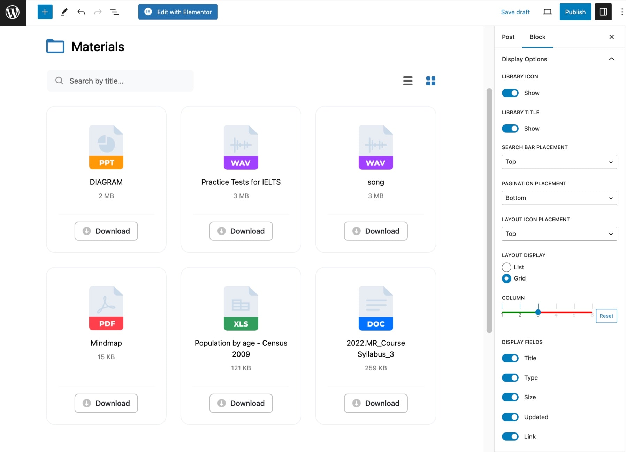Toggle the Size display field
The image size is (626, 452).
(x=510, y=397)
